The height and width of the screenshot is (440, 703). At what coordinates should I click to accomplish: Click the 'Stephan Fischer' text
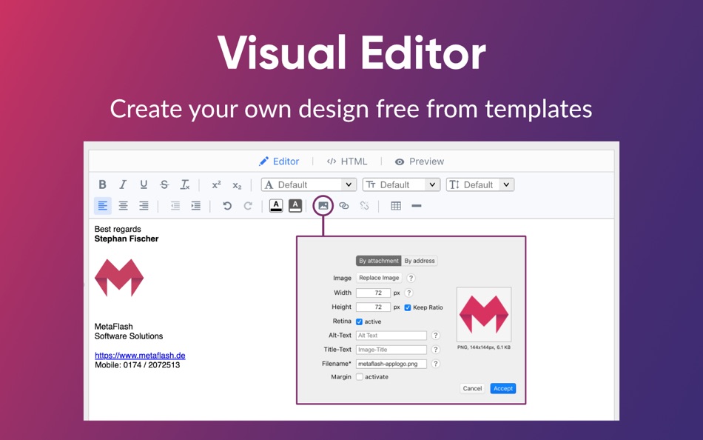[127, 239]
